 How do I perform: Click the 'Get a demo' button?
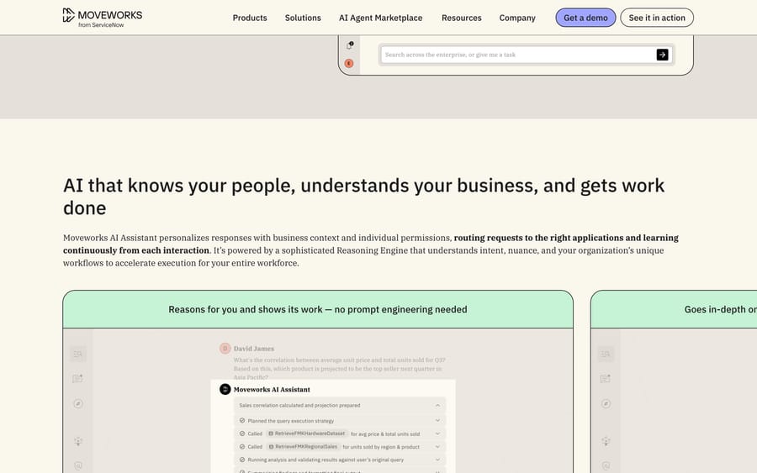(x=585, y=18)
